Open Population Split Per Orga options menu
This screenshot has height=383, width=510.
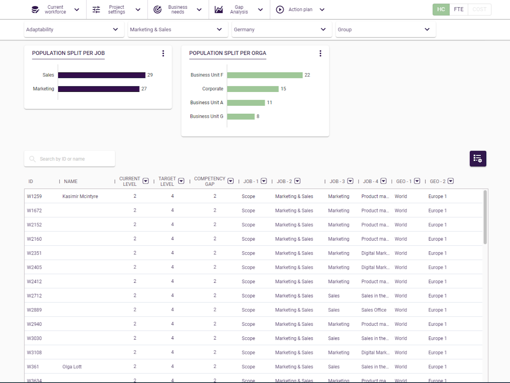320,53
